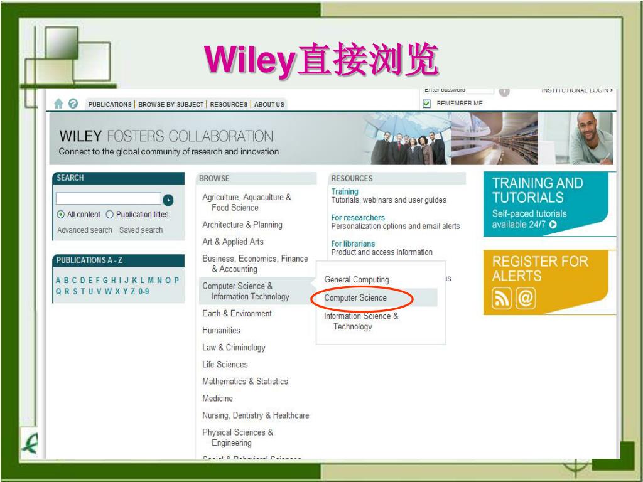Image resolution: width=643 pixels, height=482 pixels.
Task: Expand Life Sciences subject
Action: pos(225,365)
